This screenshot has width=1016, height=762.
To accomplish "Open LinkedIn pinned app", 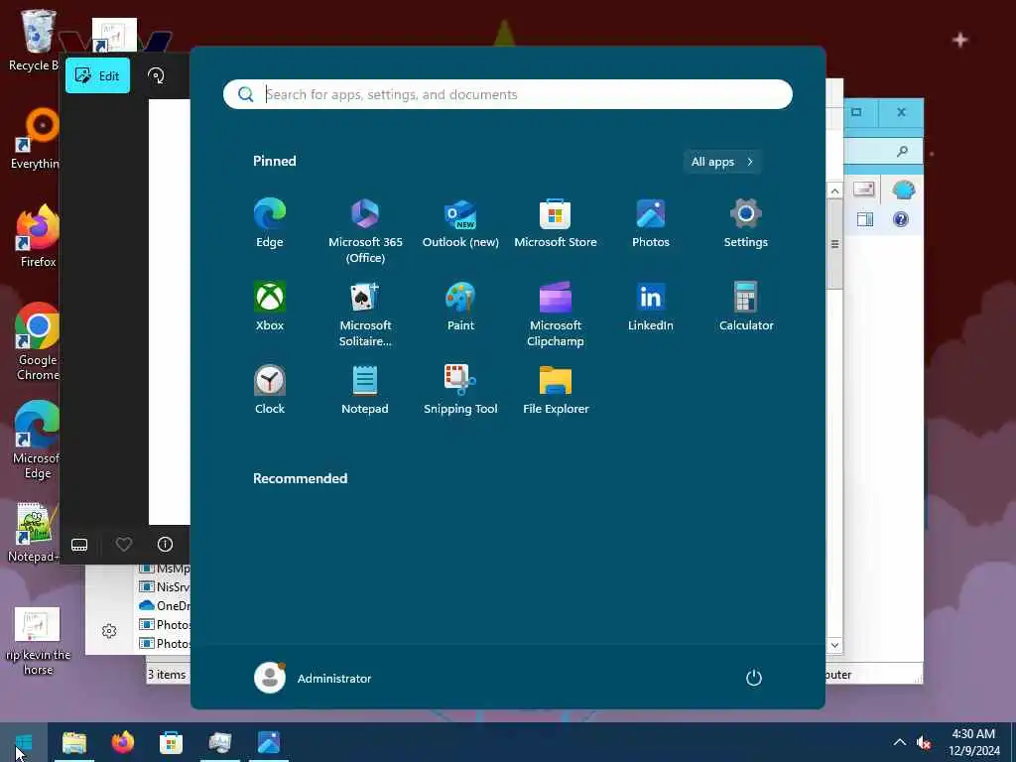I will (651, 307).
